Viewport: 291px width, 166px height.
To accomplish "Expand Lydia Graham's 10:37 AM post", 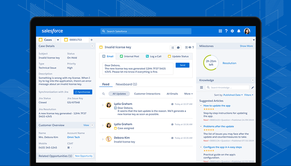I will (x=103, y=105).
